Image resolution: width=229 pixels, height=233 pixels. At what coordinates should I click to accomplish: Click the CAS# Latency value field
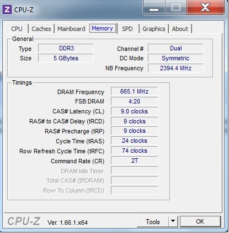(x=134, y=111)
